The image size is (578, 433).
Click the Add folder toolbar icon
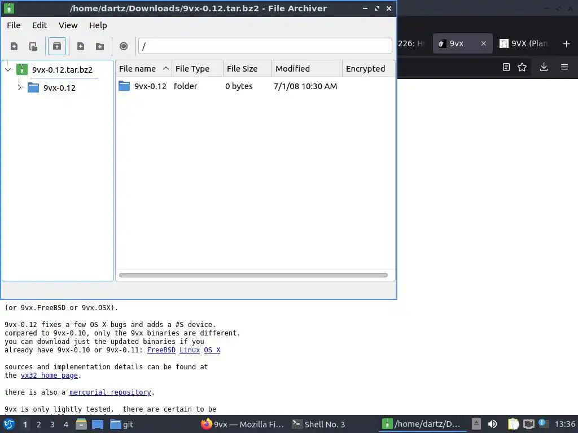pos(99,46)
